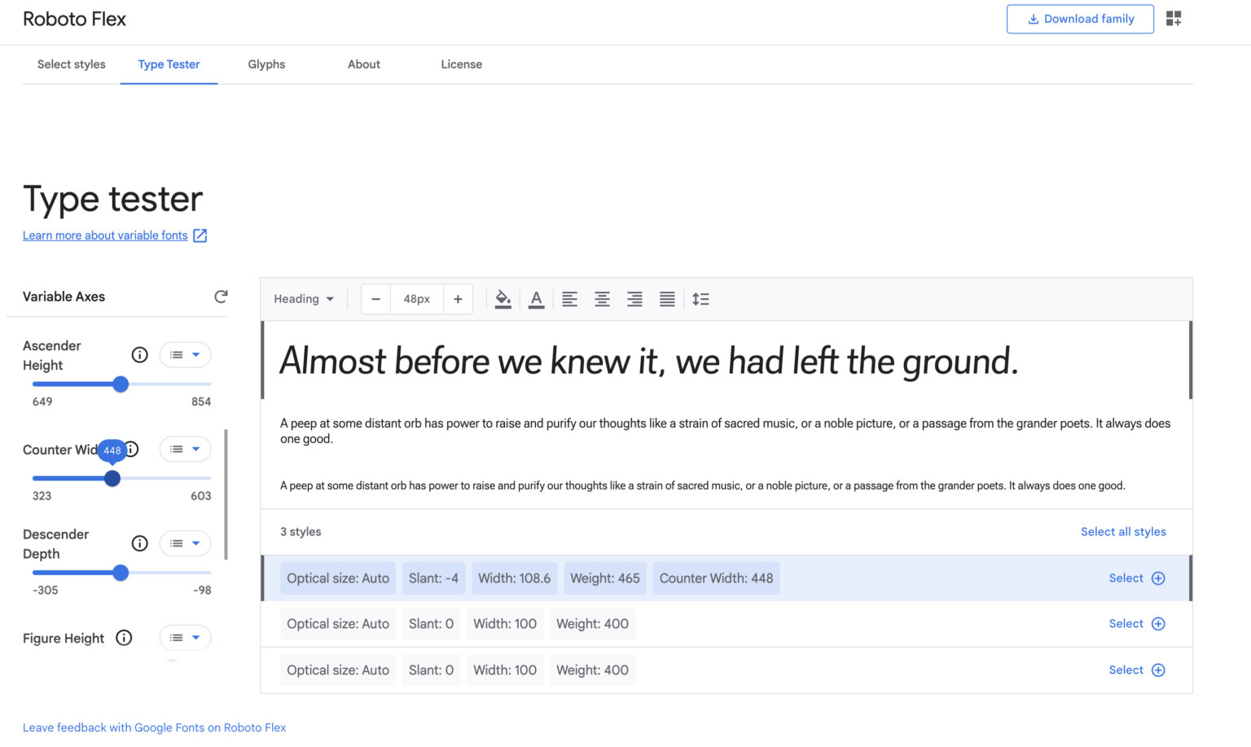1251x747 pixels.
Task: Switch to the Glyphs tab
Action: pos(266,64)
